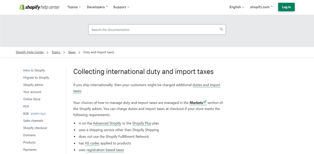Screen dimensions: 314x154
Task: Open the English language selector
Action: (x=237, y=7)
